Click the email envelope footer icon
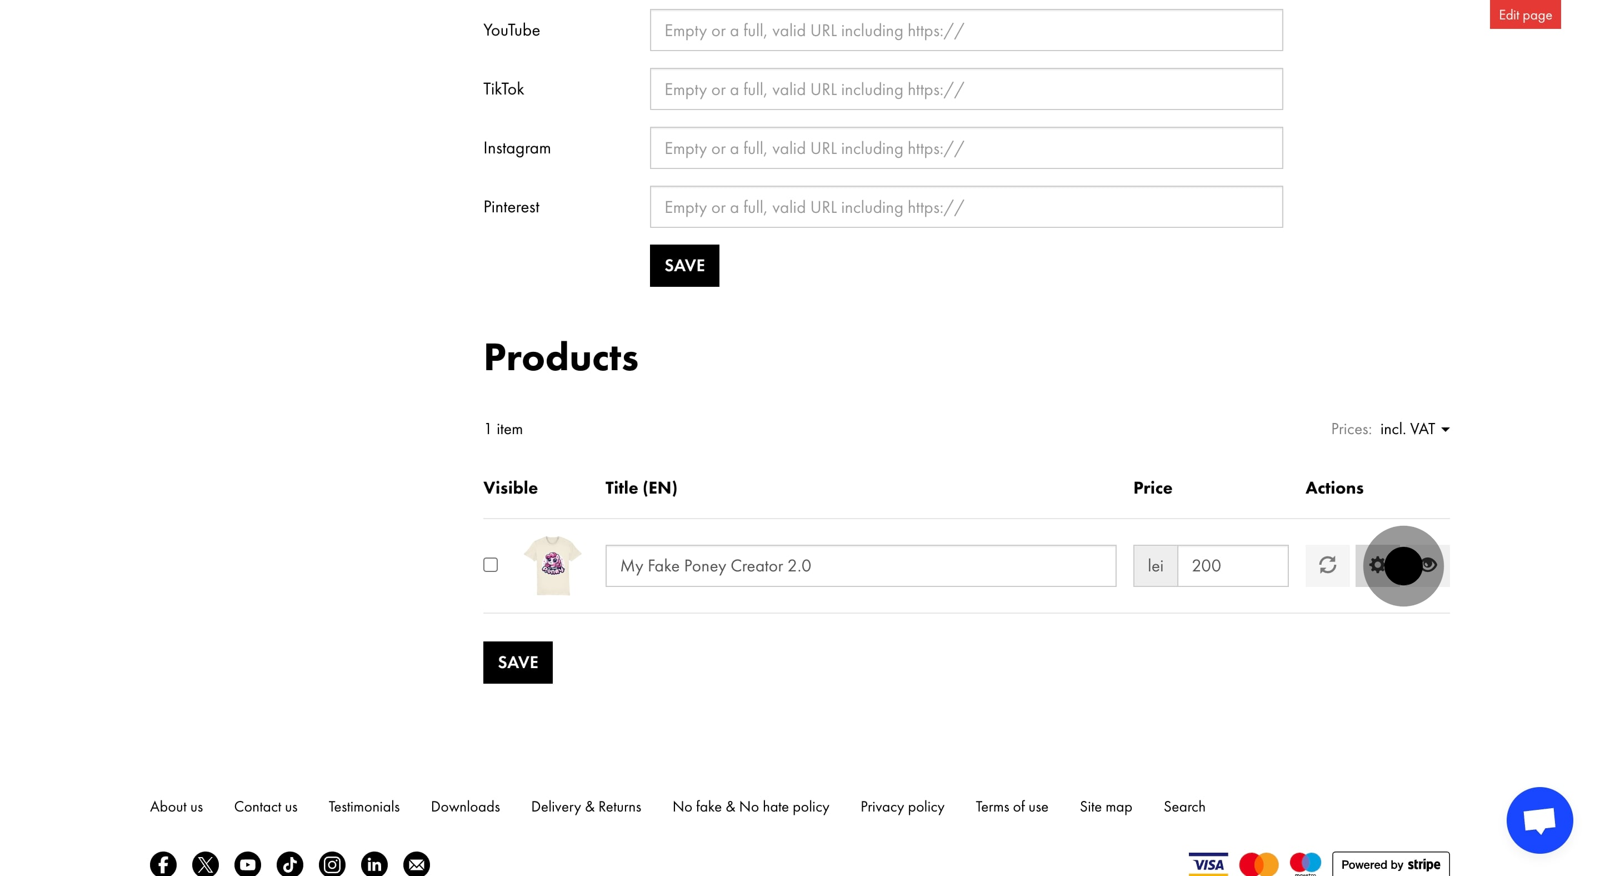Viewport: 1600px width, 876px height. [x=416, y=864]
